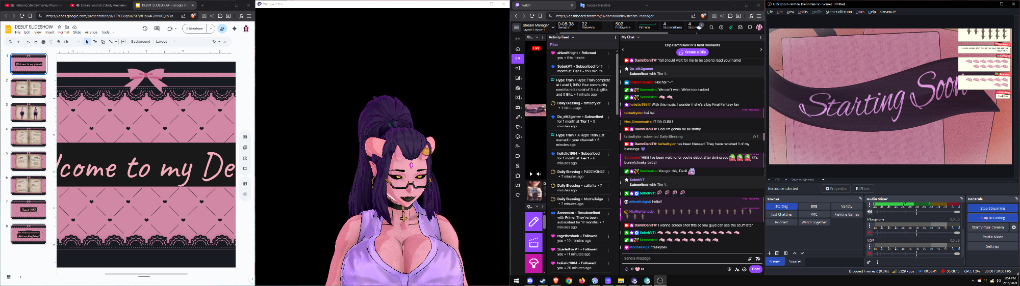Open the Arrange menu in Google Slides
The height and width of the screenshot is (286, 1020).
(91, 32)
